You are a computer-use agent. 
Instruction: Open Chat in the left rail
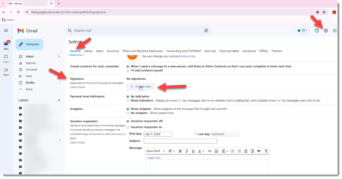(x=6, y=59)
